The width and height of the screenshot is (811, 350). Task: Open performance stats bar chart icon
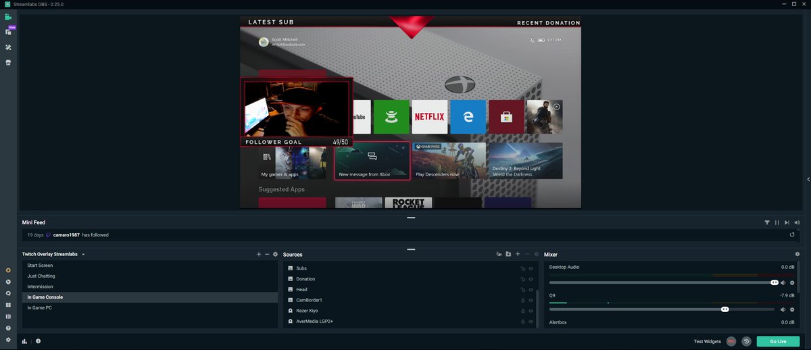coord(24,341)
